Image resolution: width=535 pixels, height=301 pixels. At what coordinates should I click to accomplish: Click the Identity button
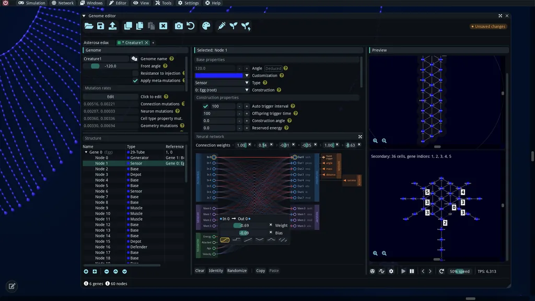(216, 271)
